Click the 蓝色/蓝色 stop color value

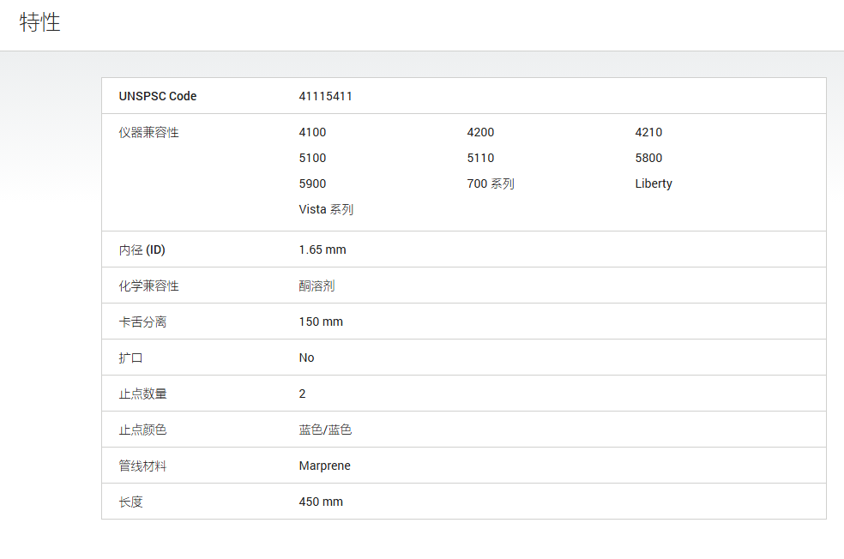pyautogui.click(x=325, y=430)
